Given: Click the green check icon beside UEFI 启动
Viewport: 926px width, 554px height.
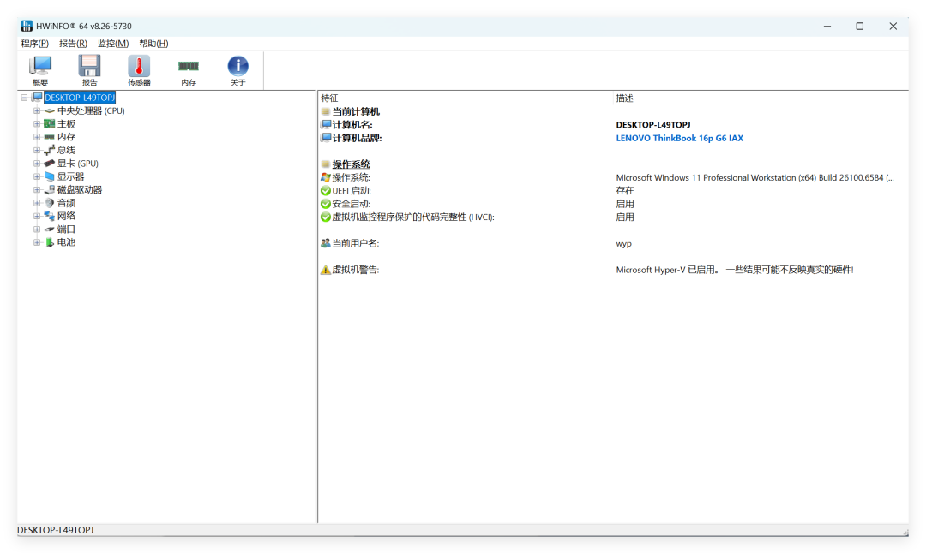Looking at the screenshot, I should (x=326, y=191).
